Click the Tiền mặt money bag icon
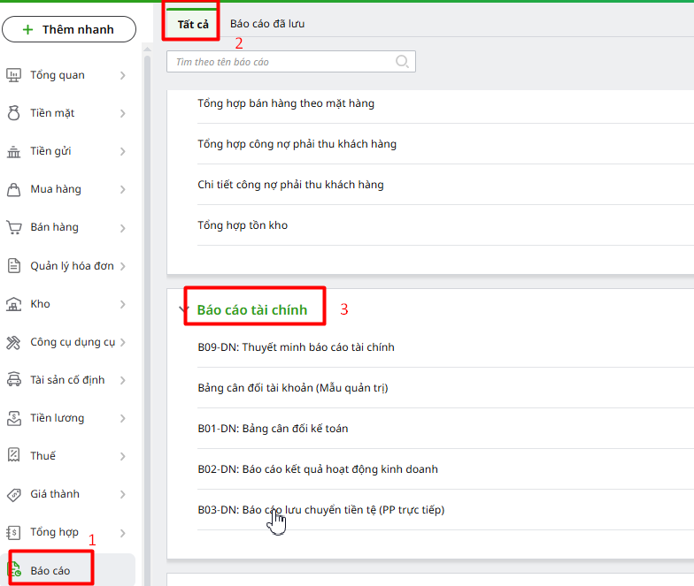Screen dimensions: 694x586 [14, 113]
